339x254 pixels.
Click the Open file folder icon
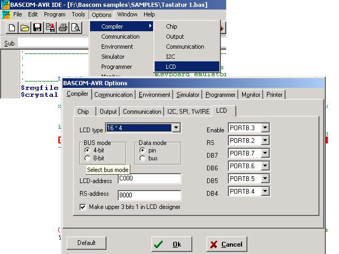click(25, 28)
